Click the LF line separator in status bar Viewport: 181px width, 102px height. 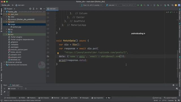(160, 101)
